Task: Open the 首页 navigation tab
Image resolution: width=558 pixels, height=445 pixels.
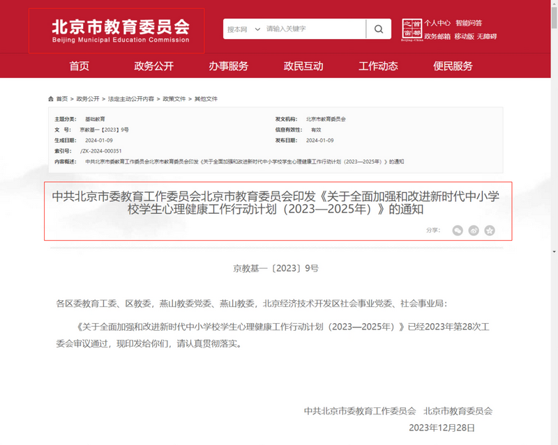Action: pyautogui.click(x=80, y=66)
